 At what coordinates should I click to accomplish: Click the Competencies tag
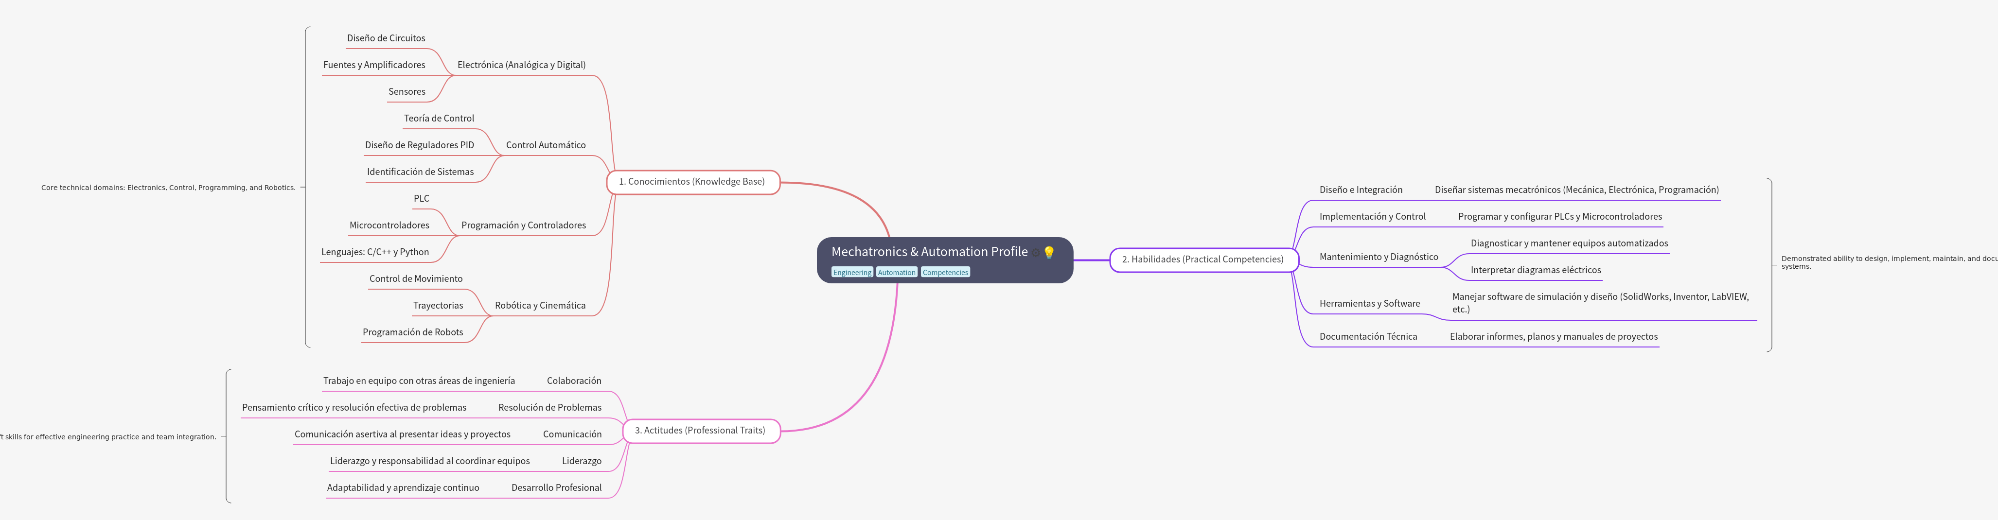tap(945, 273)
